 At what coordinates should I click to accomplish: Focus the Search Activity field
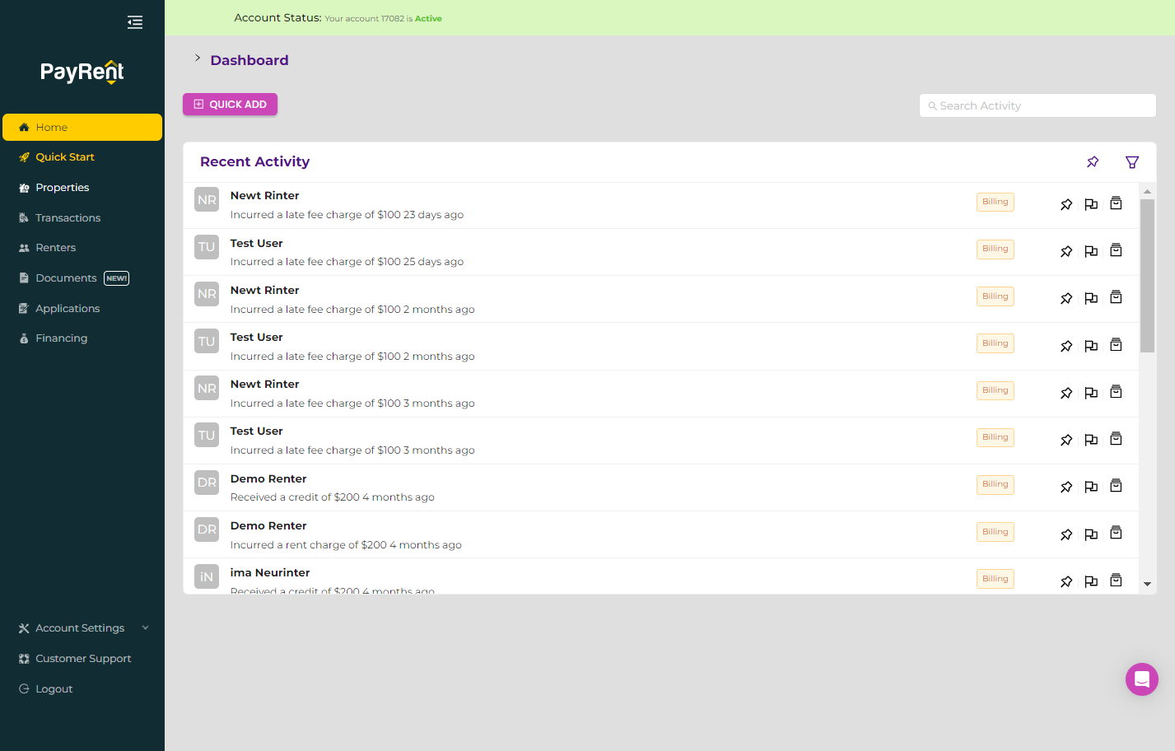pyautogui.click(x=1037, y=105)
